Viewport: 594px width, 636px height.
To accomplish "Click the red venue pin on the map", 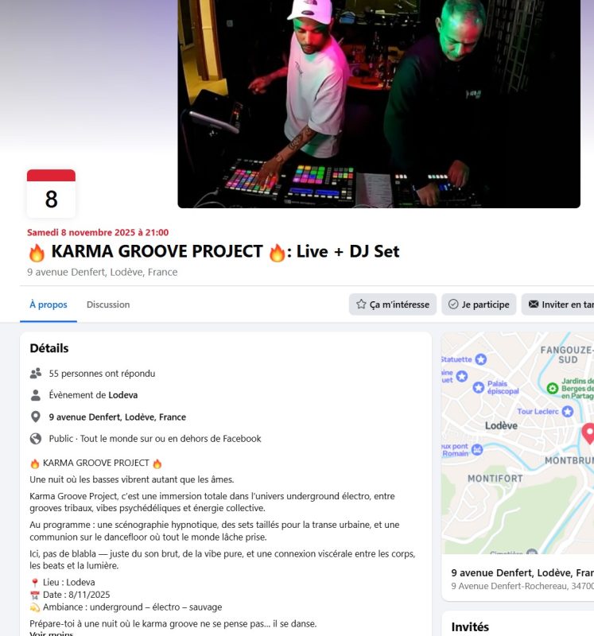I will pos(589,433).
